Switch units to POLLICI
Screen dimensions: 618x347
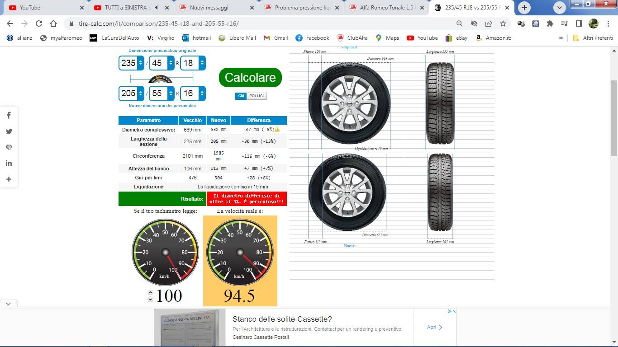(x=257, y=96)
